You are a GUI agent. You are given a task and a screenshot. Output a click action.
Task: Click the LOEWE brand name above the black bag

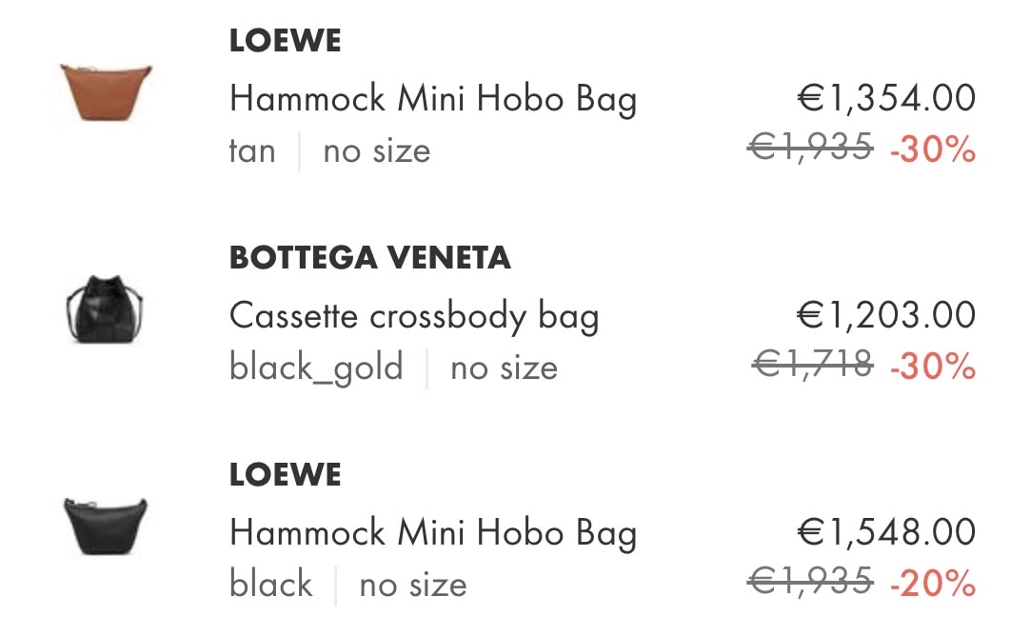pos(285,474)
